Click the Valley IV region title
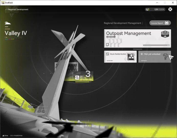This screenshot has width=177, height=138. click(16, 33)
